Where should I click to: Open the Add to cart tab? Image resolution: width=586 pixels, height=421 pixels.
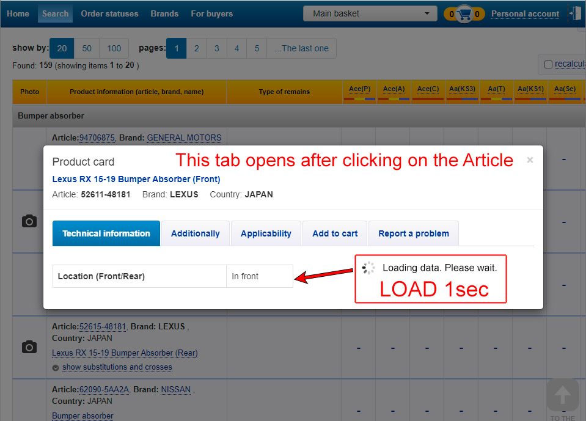click(335, 233)
